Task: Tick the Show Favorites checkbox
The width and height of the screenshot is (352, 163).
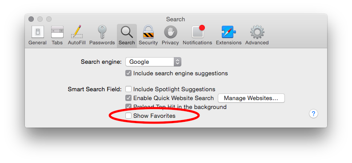Action: pyautogui.click(x=128, y=116)
